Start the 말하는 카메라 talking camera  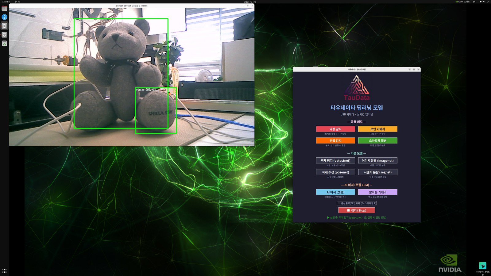(377, 192)
